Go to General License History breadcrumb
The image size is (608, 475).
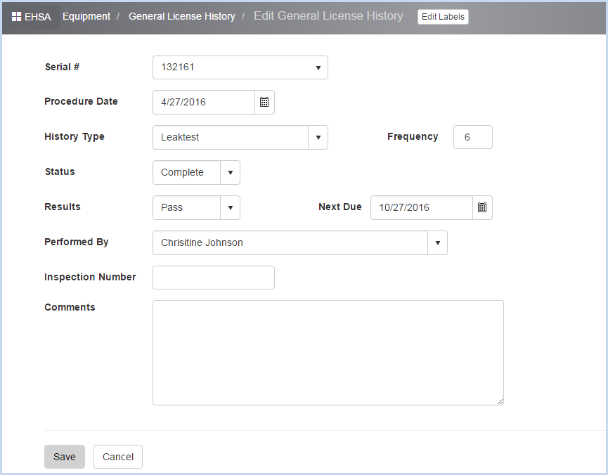182,16
